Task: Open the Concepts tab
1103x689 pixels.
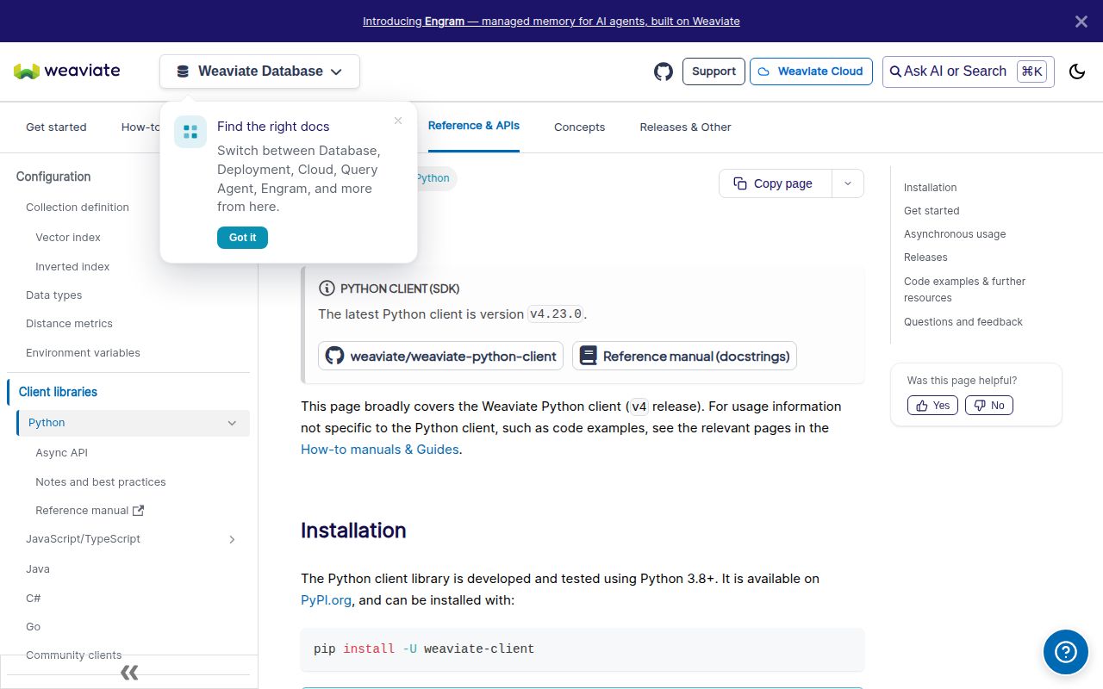Action: 579,127
